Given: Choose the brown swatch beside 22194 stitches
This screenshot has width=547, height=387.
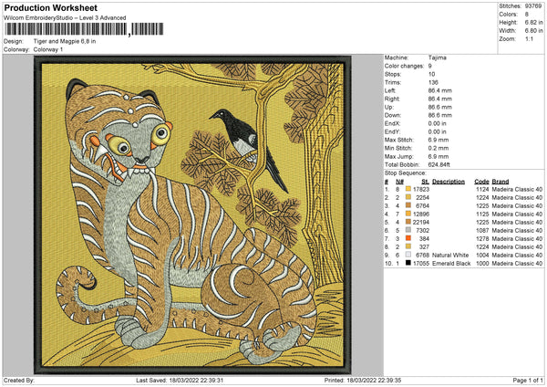Looking at the screenshot, I should point(408,222).
